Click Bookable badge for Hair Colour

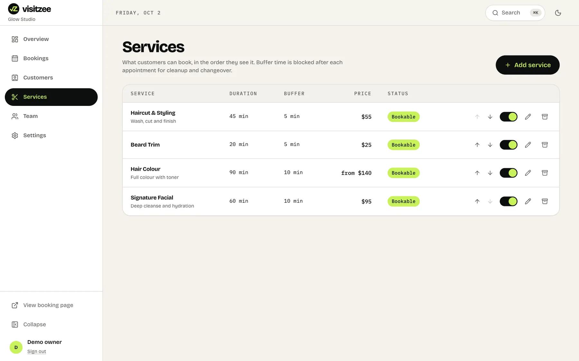(x=403, y=173)
